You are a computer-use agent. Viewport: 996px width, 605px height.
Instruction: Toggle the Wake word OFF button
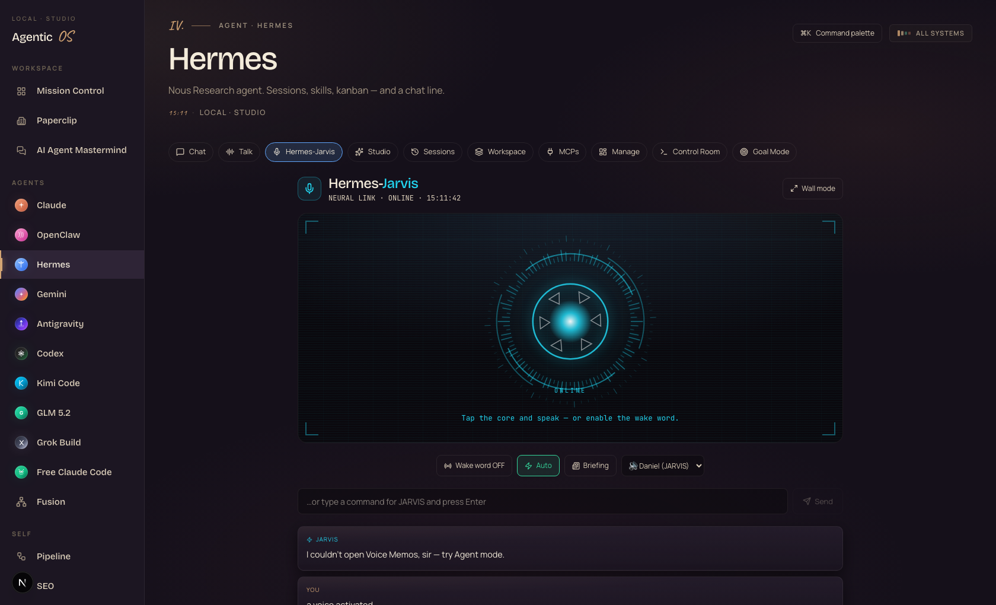point(474,466)
